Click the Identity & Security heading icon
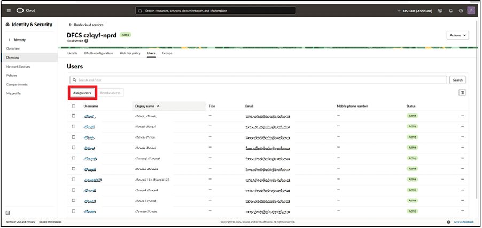Image resolution: width=482 pixels, height=228 pixels. (7, 25)
